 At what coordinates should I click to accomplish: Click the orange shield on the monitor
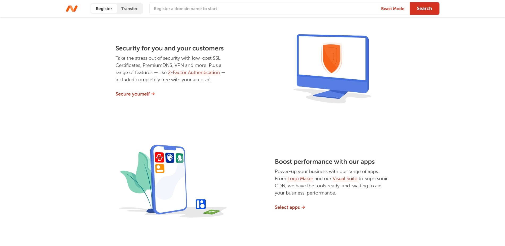pyautogui.click(x=331, y=58)
